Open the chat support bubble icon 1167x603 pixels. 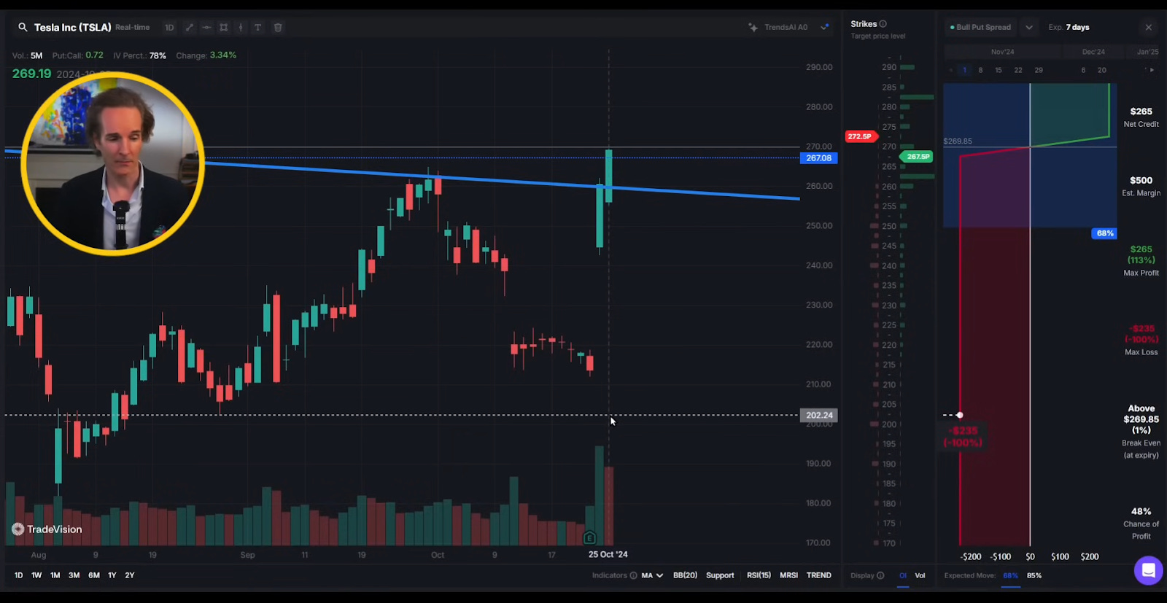coord(1148,570)
